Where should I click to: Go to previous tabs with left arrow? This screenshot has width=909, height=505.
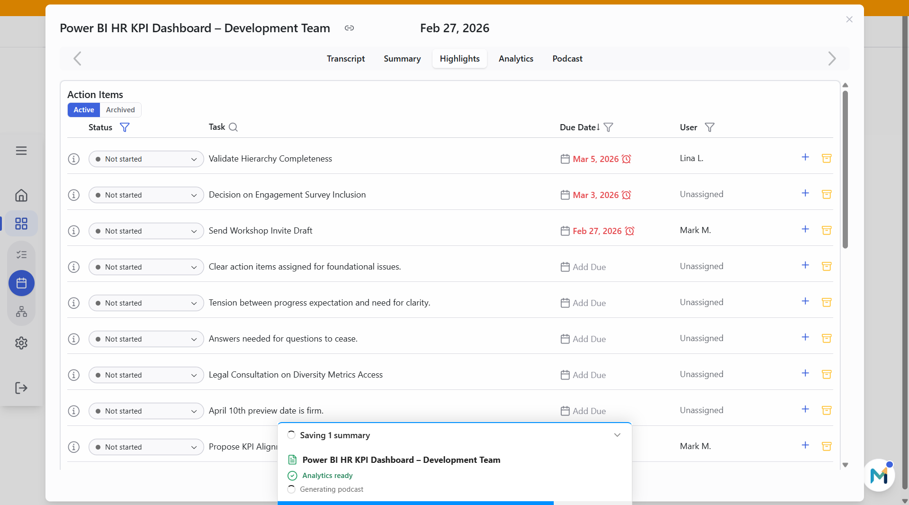pos(78,59)
